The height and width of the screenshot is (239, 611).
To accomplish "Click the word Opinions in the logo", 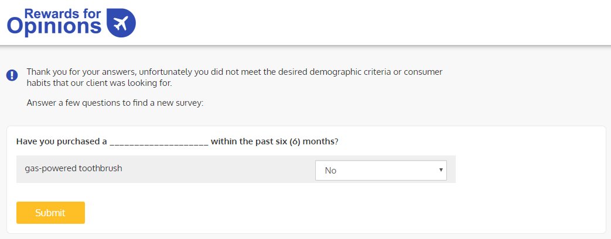I will (54, 27).
